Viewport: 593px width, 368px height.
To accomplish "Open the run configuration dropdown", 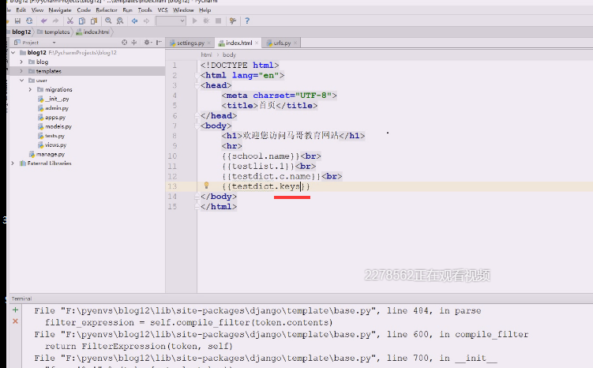I will pyautogui.click(x=171, y=21).
